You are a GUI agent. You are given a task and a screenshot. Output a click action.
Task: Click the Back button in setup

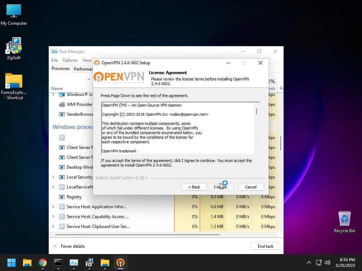coord(194,187)
